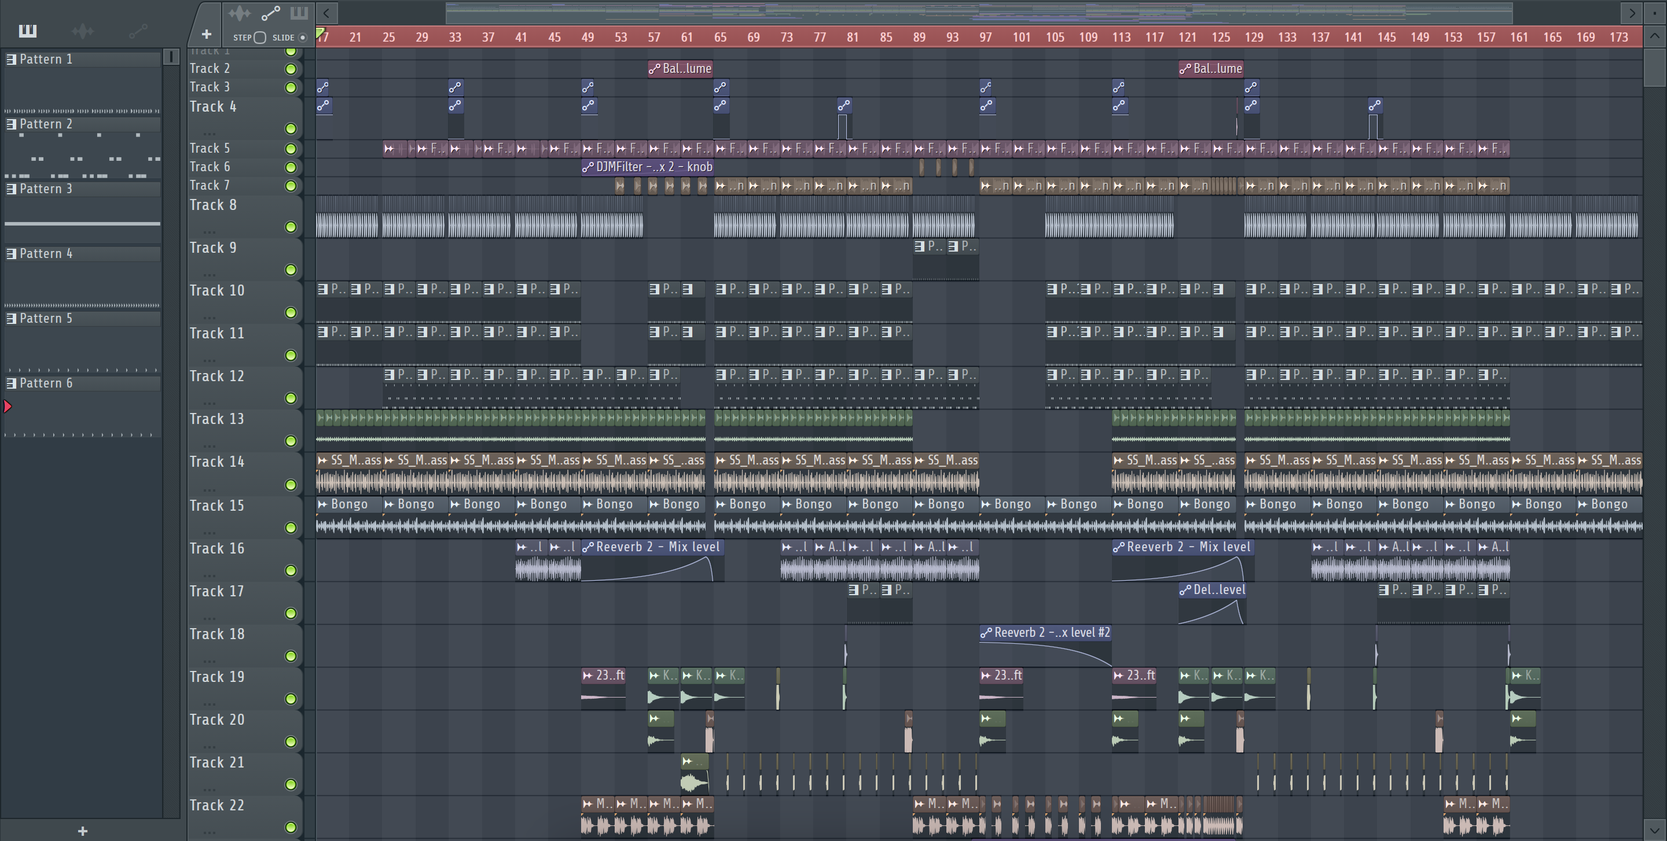Click Track 21 audio clip icon at bar 61
1667x841 pixels.
[687, 762]
